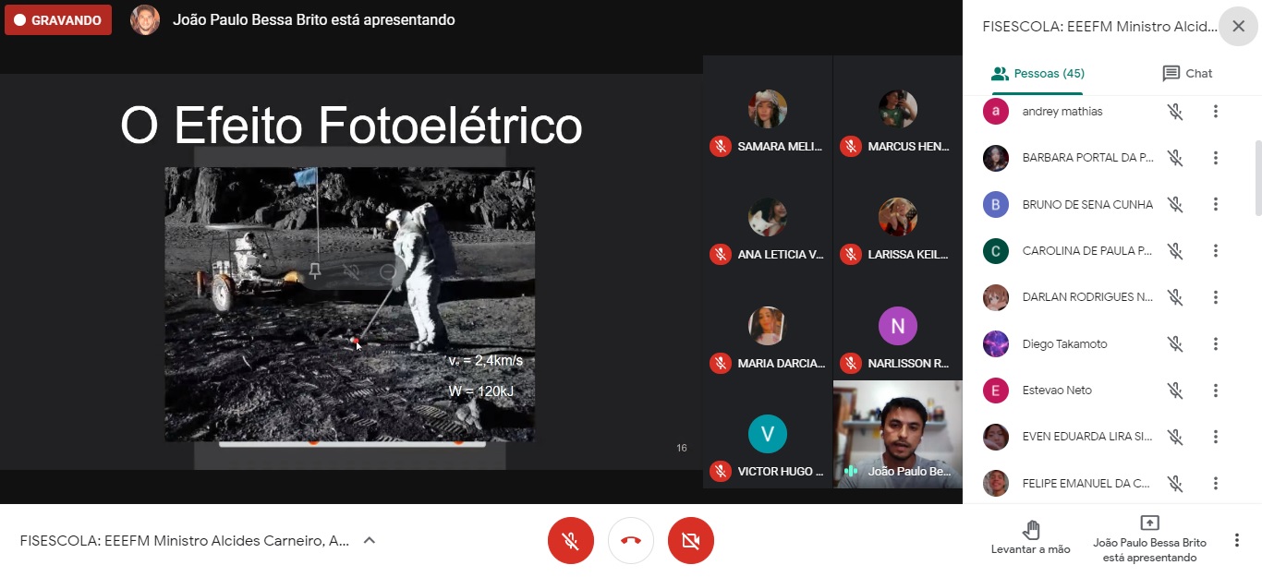The width and height of the screenshot is (1262, 577).
Task: Click the panel title 'FISESCOLA: EEEFM Ministro Alcid...'
Action: pyautogui.click(x=1098, y=26)
